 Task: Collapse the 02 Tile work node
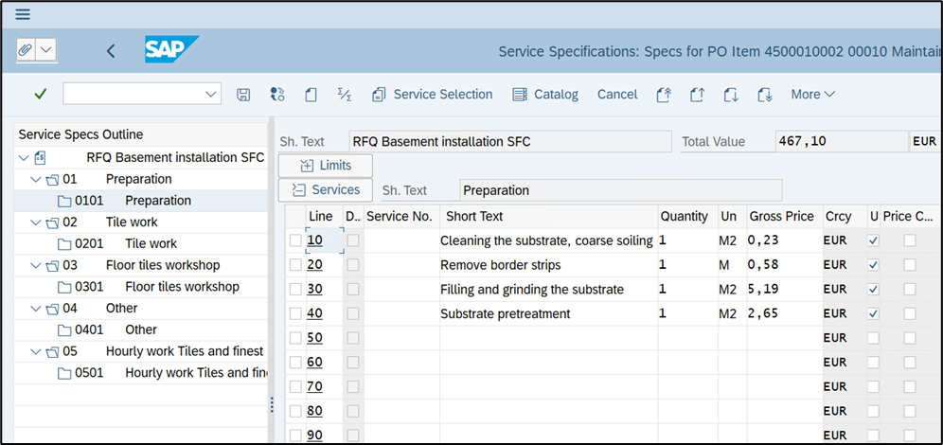pos(36,222)
